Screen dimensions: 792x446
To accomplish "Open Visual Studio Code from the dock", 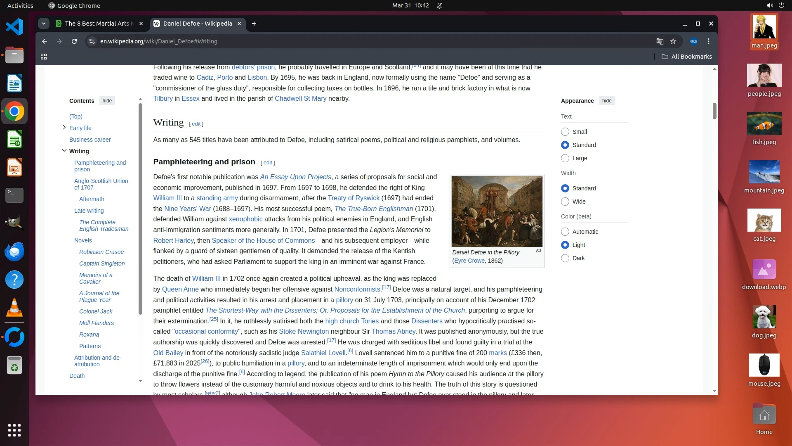I will [14, 27].
